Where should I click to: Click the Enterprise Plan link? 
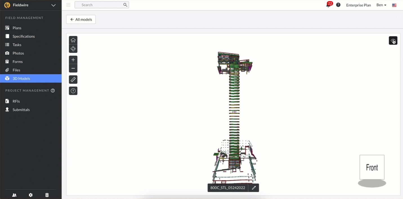pos(358,5)
